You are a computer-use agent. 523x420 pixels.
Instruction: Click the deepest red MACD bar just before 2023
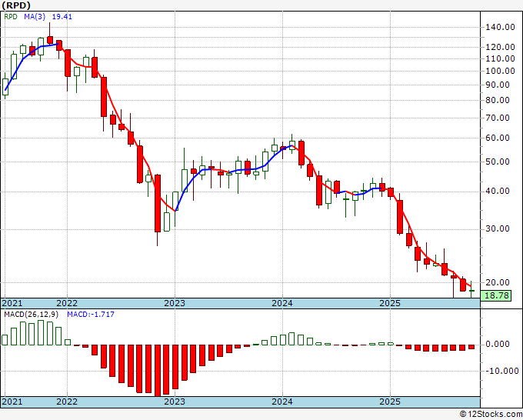point(158,371)
